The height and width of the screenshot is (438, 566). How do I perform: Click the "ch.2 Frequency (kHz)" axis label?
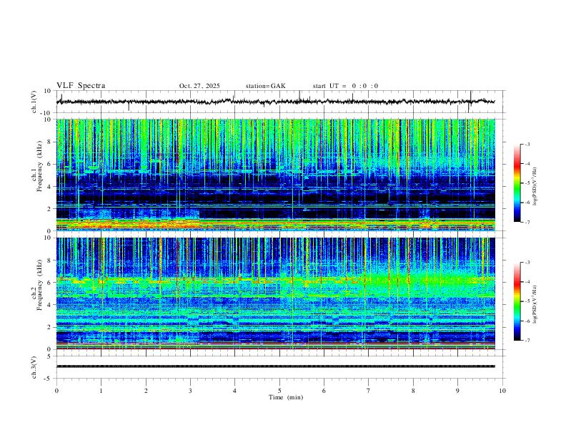click(36, 285)
